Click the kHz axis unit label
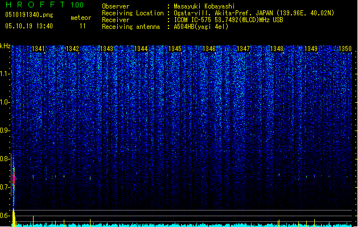 [5, 46]
